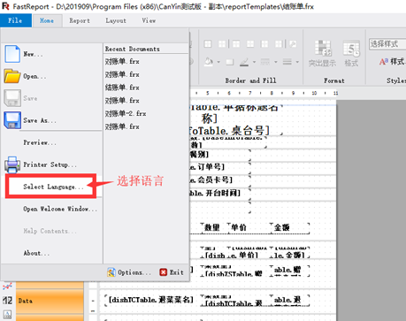
Task: Open Printer Setup via printer icon
Action: (12, 164)
